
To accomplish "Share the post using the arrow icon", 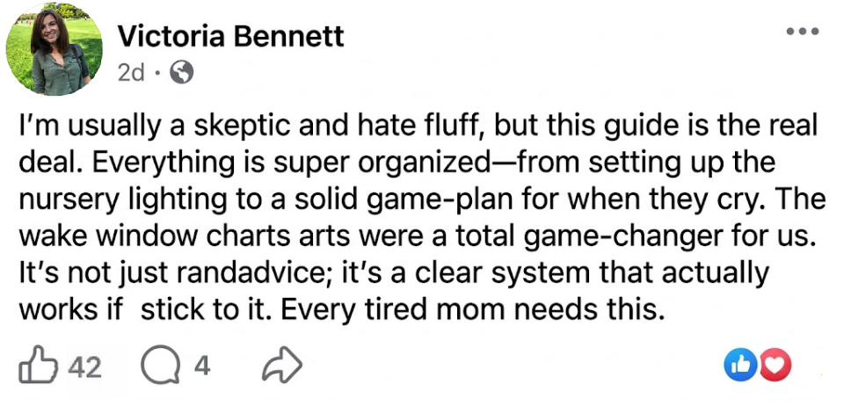I will pos(283,366).
